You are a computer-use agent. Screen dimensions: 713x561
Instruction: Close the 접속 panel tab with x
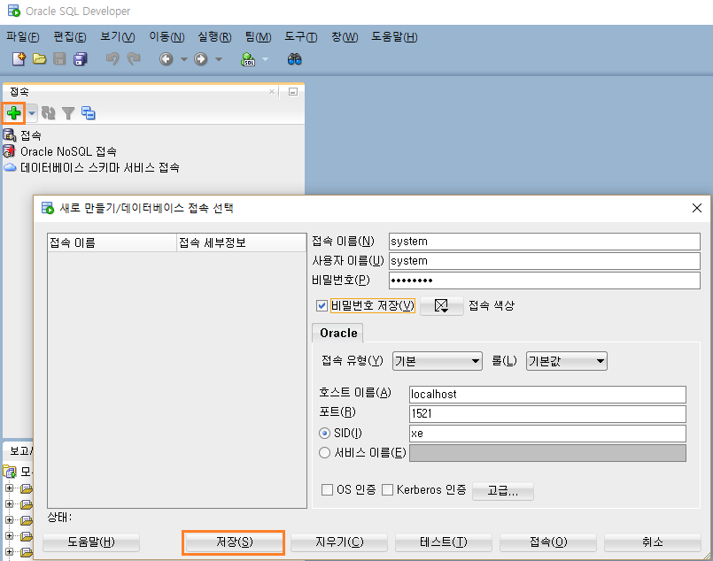tap(272, 92)
